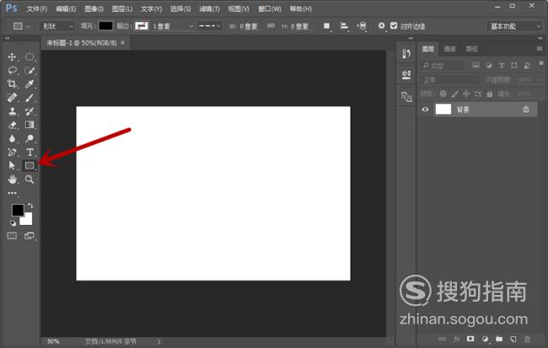Viewport: 548px width, 348px height.
Task: Open the 形状 tool mode dropdown
Action: point(57,26)
